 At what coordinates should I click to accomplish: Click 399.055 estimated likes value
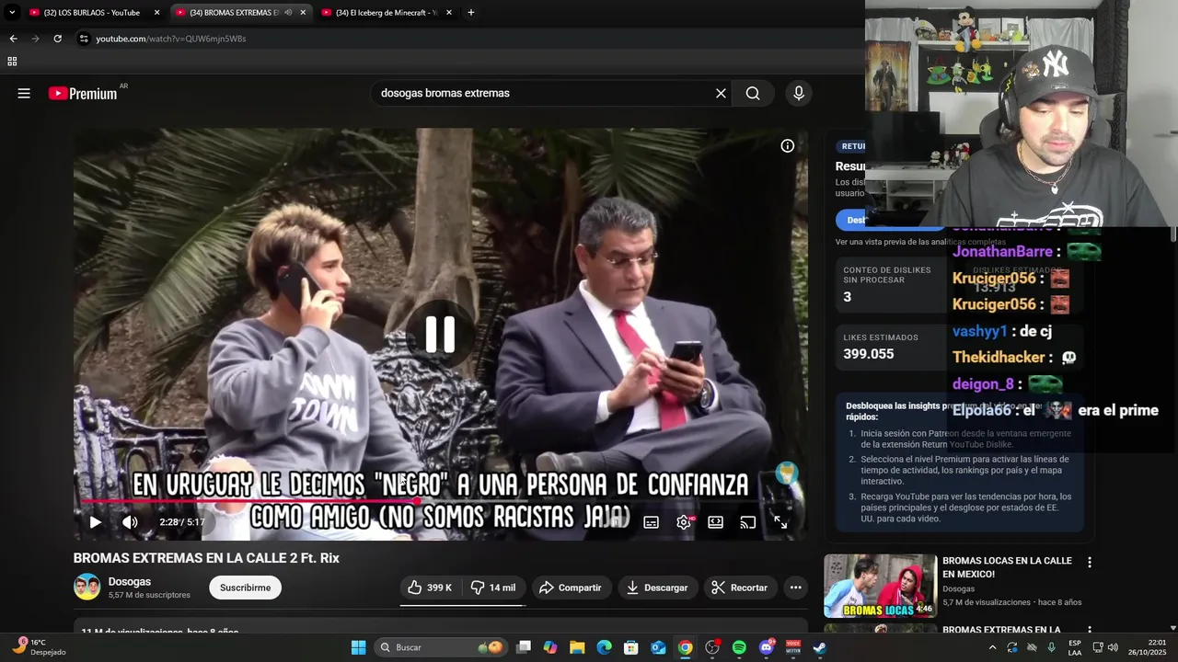click(869, 354)
